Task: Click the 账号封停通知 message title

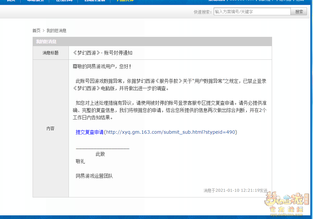Action: (x=103, y=53)
